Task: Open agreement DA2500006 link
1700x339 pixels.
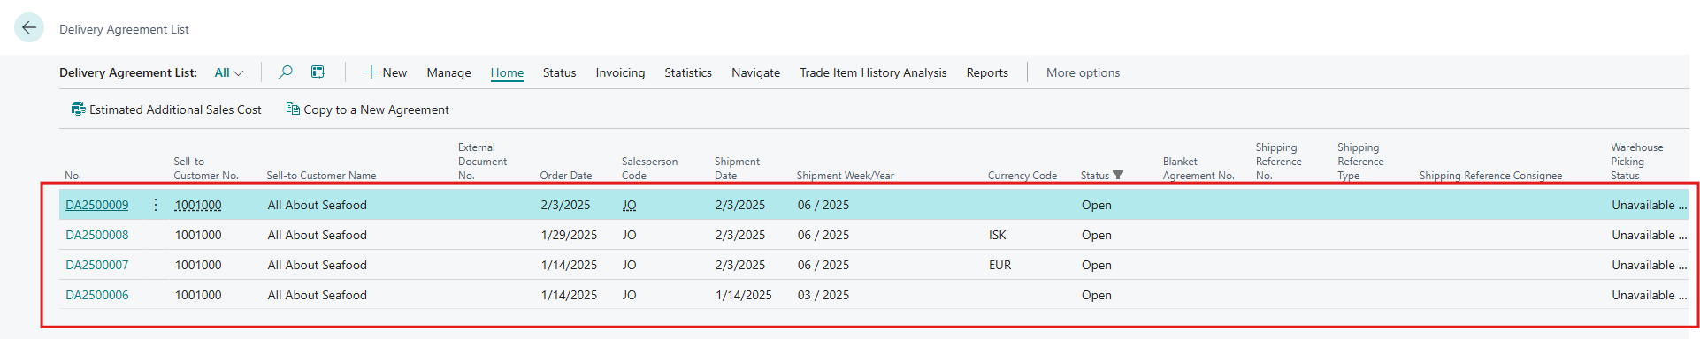Action: coord(97,295)
